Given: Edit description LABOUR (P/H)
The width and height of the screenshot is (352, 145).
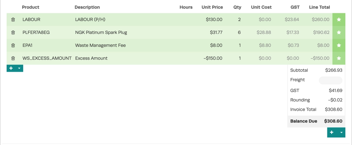Looking at the screenshot, I should tap(90, 20).
